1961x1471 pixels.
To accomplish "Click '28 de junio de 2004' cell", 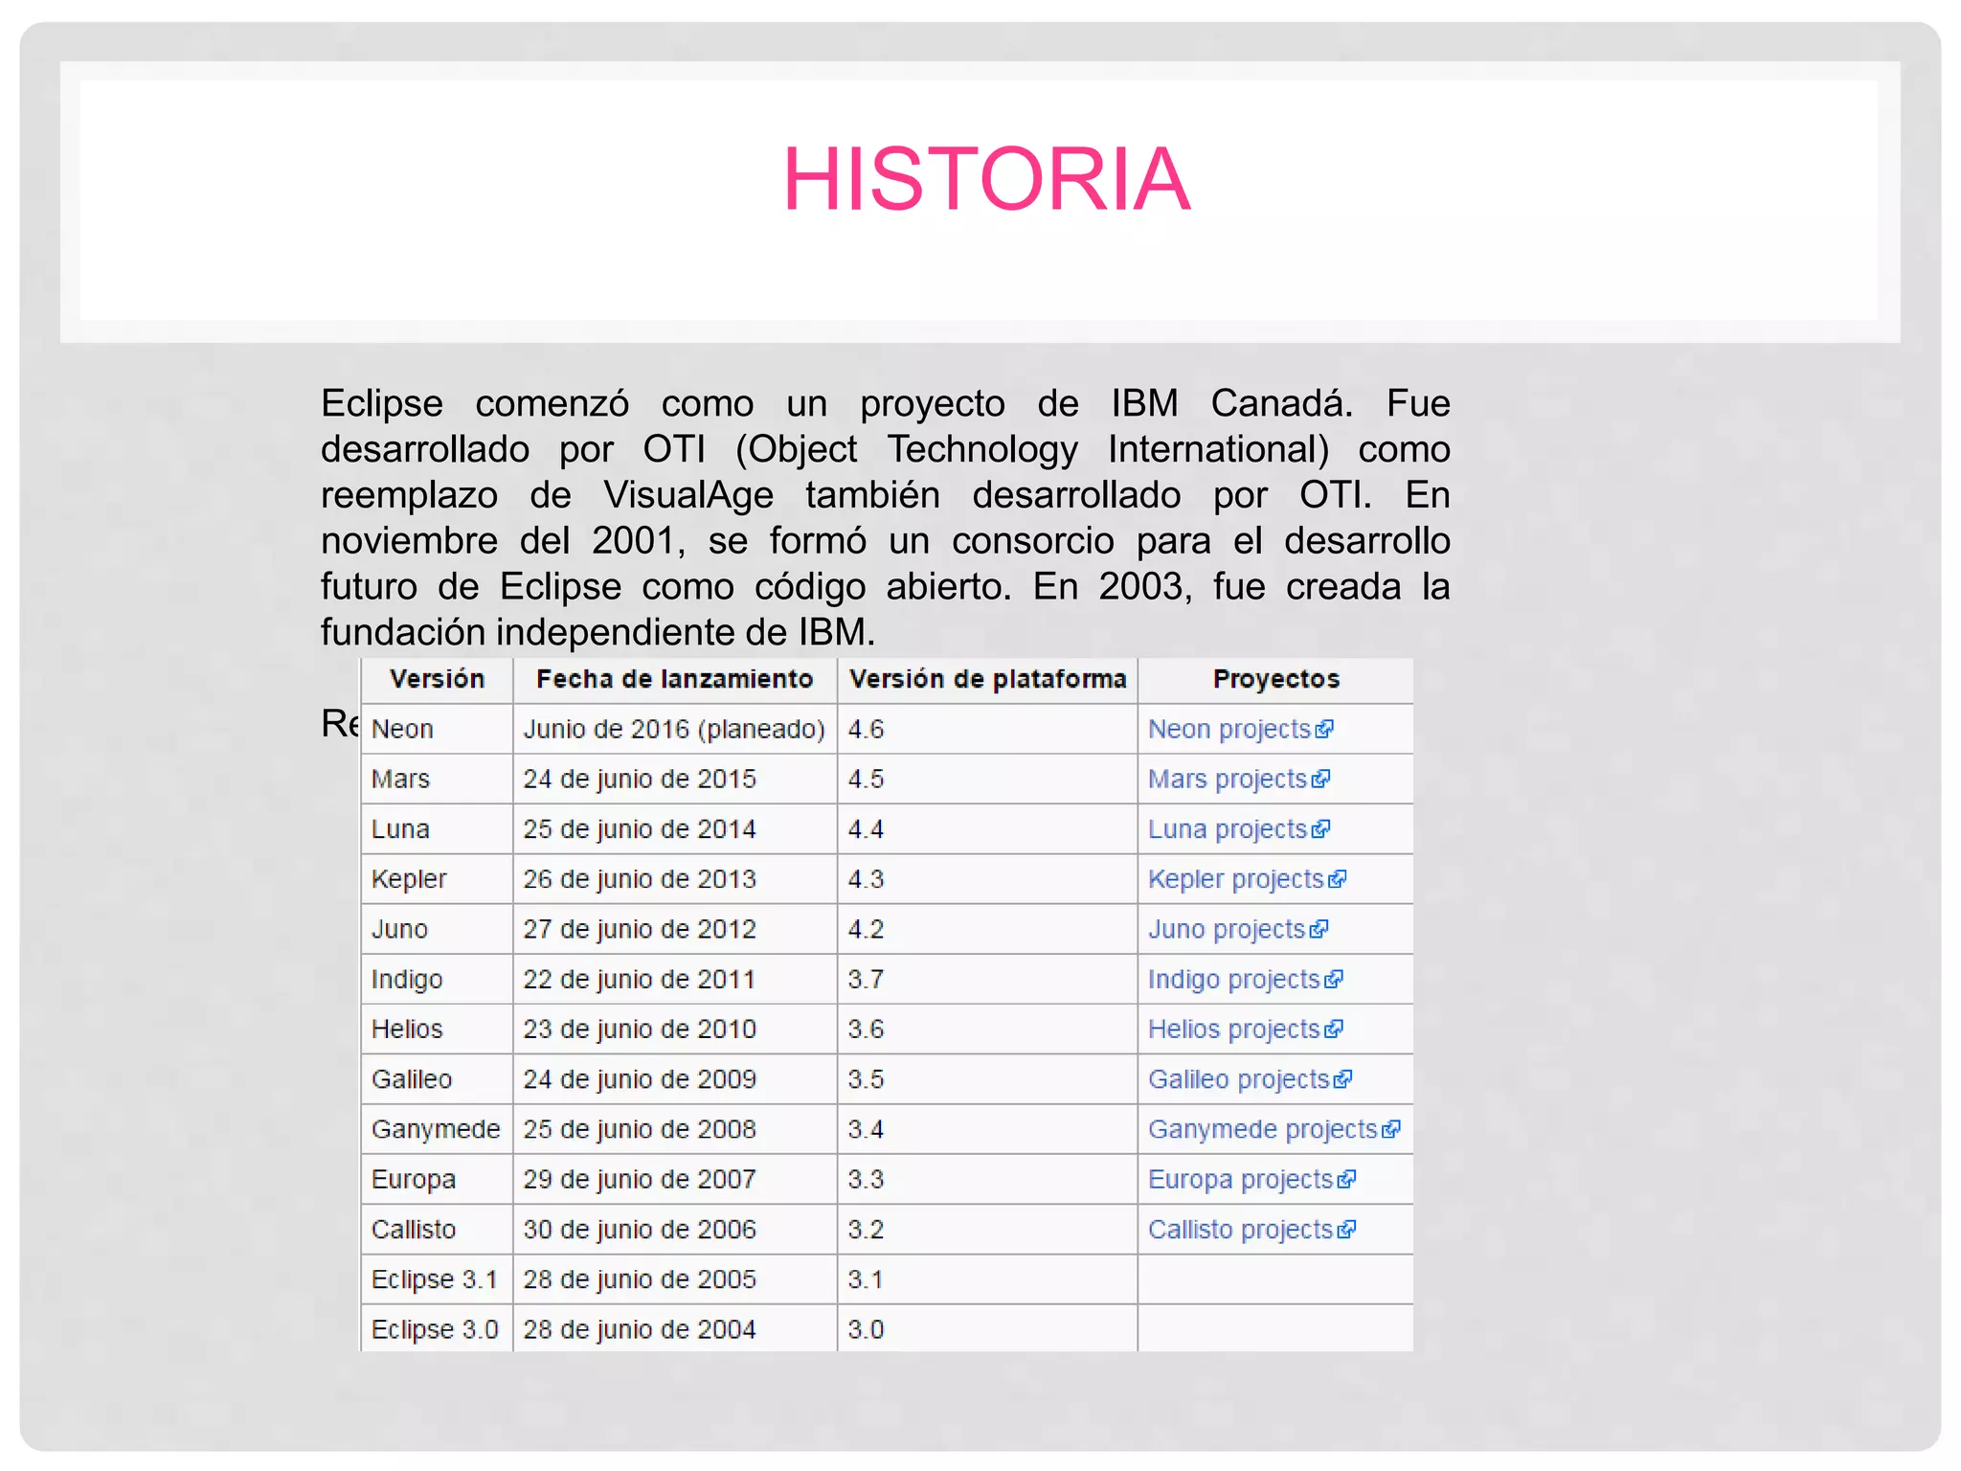I will 675,1329.
